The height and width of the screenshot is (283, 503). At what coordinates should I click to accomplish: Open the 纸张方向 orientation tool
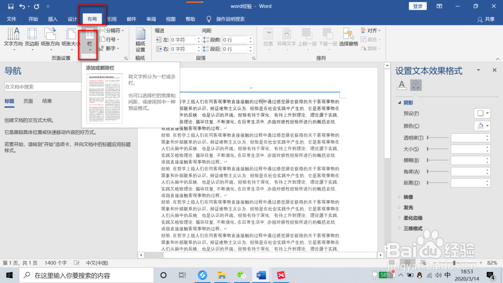coord(50,39)
